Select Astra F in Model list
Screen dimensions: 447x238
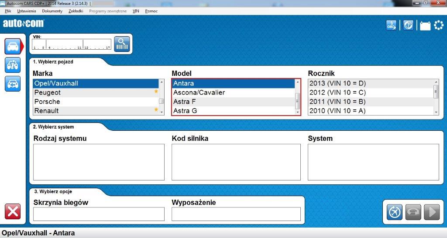click(233, 102)
